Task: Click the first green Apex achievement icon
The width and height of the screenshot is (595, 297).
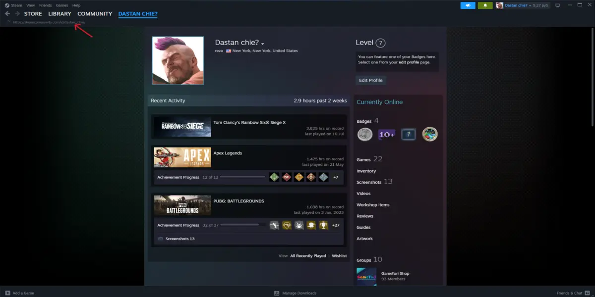Action: click(274, 177)
